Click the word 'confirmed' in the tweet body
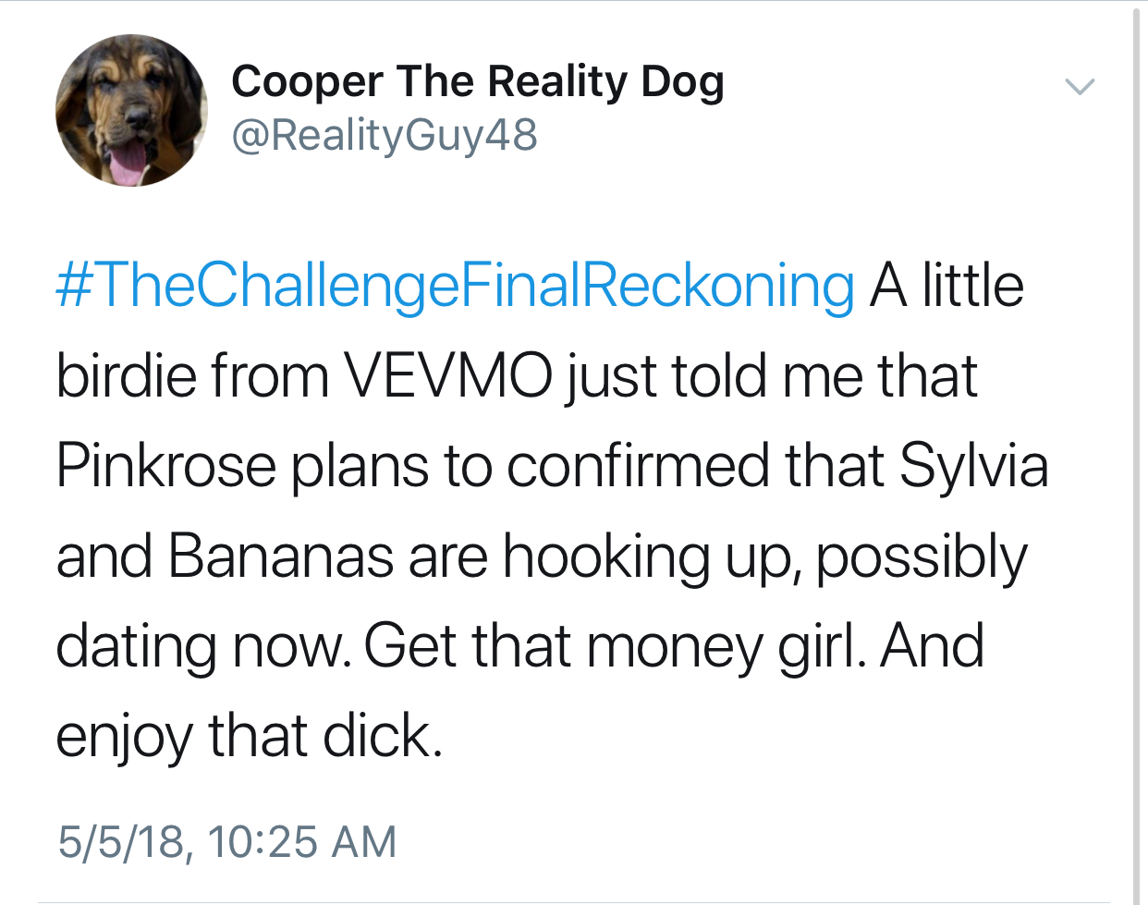The width and height of the screenshot is (1148, 905). click(637, 465)
